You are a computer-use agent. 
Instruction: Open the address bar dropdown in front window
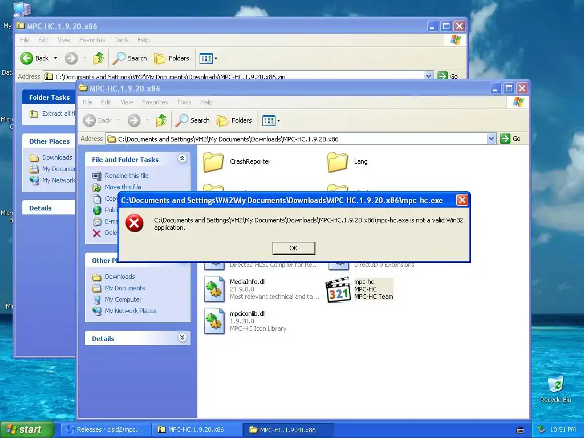point(491,139)
